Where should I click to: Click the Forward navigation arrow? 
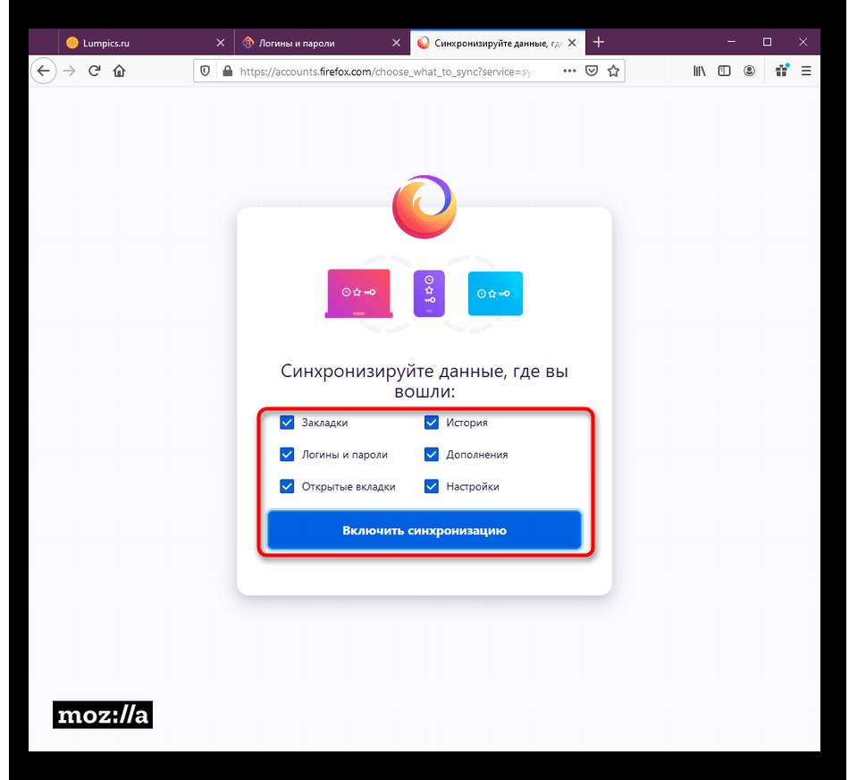pyautogui.click(x=69, y=71)
